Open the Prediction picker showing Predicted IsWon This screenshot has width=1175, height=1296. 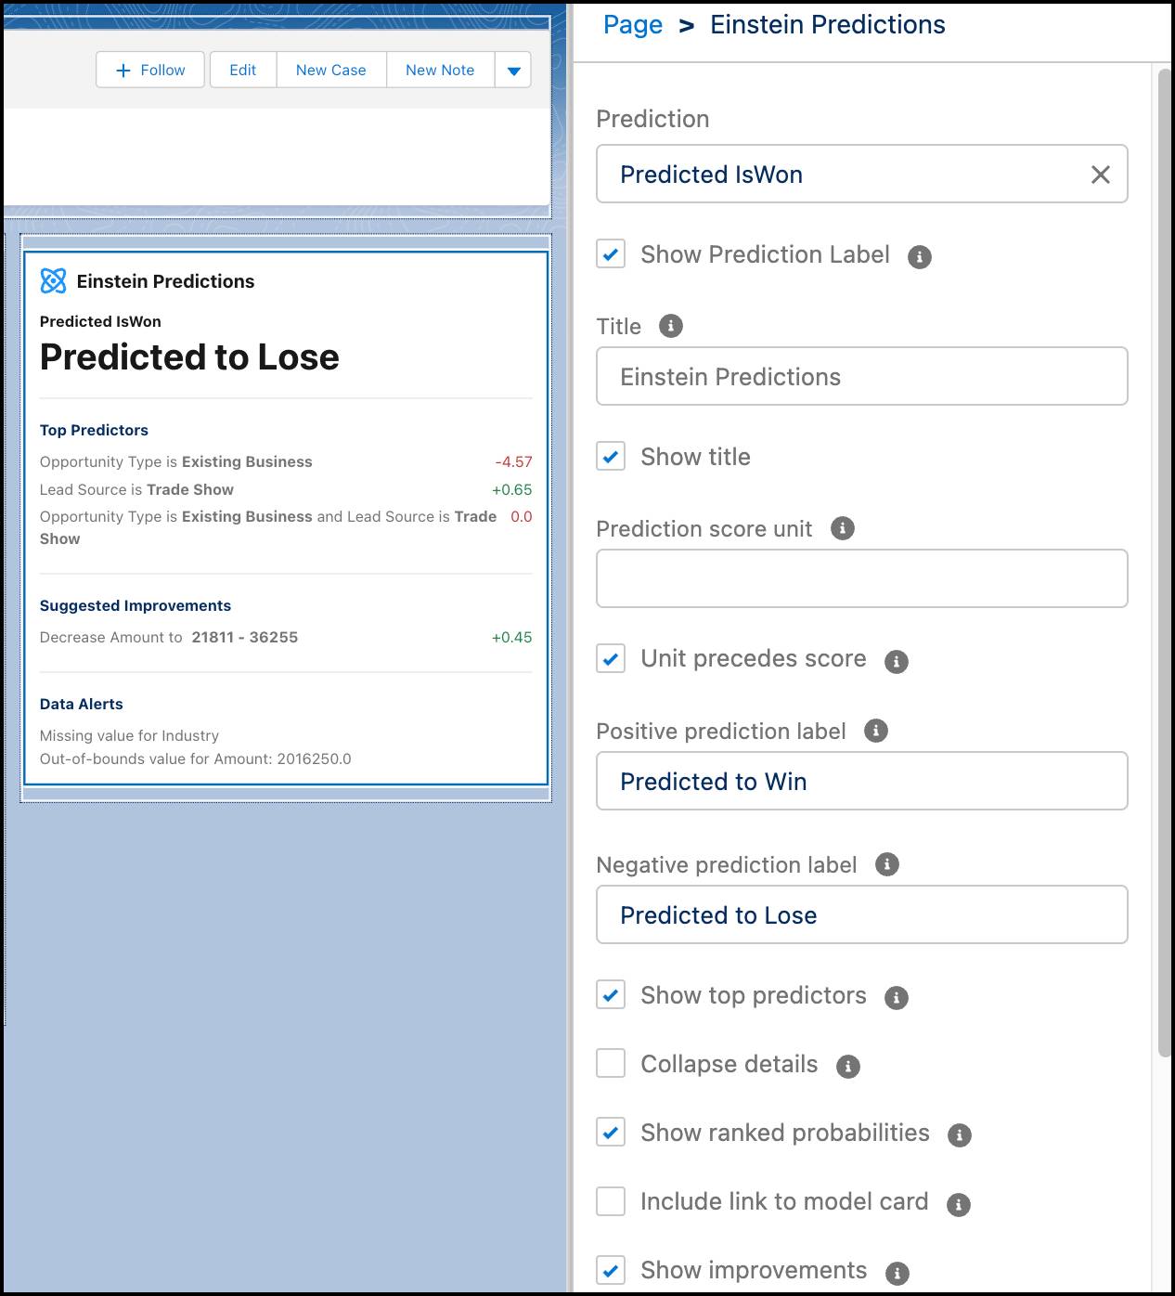(x=835, y=175)
